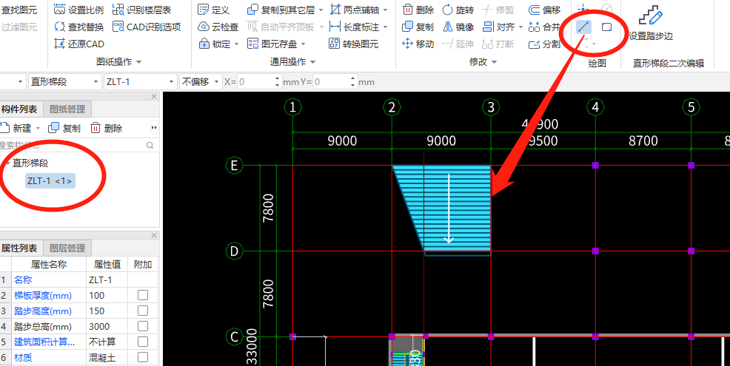
Task: Tick the 附加 checkbox for 踏步总高(mm)
Action: [x=143, y=326]
